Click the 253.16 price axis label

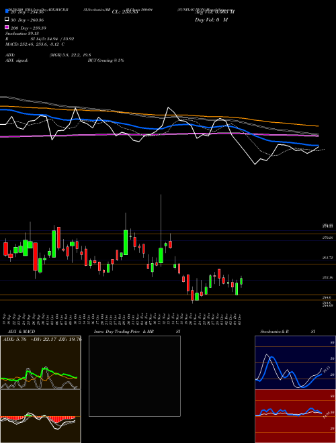point(327,278)
